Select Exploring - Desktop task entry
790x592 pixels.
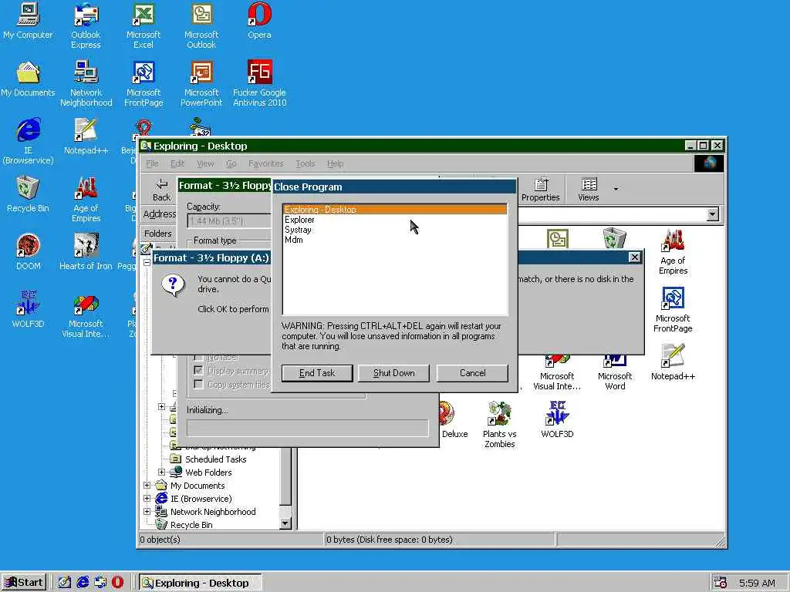(395, 210)
